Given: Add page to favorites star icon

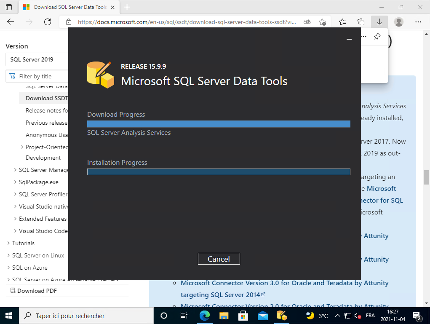Looking at the screenshot, I should pos(322,22).
